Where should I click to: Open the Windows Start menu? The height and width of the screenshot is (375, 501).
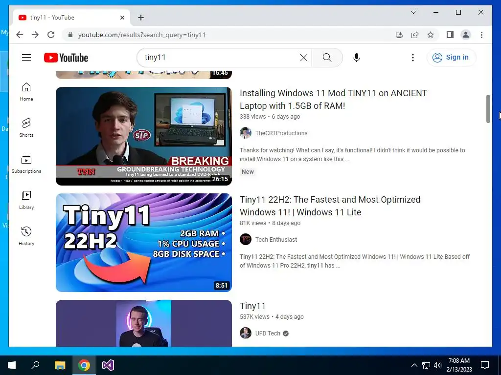pos(12,365)
